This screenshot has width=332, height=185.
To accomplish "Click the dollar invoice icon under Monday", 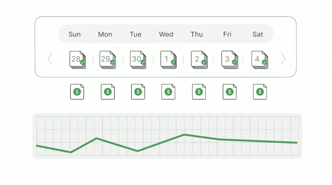I will click(108, 92).
